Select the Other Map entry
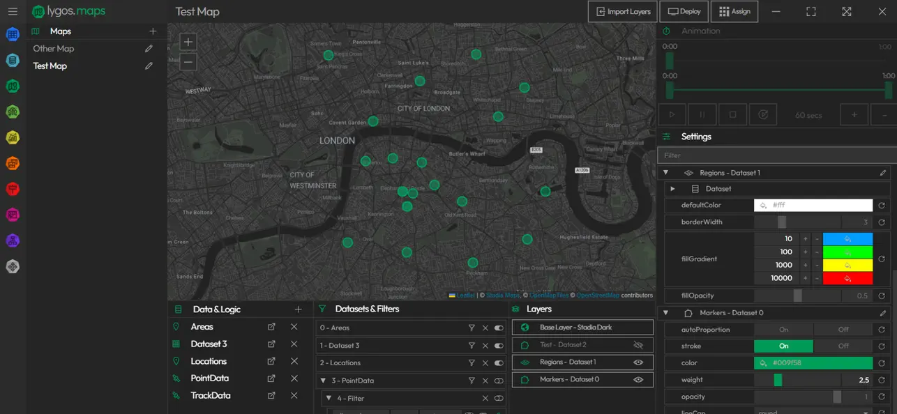 54,49
